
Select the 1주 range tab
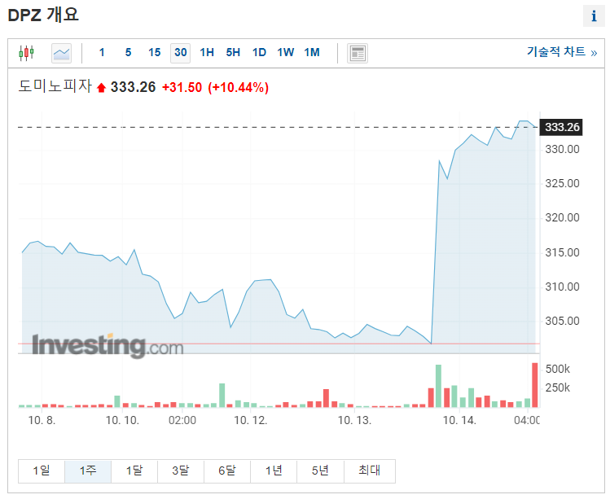tap(88, 471)
